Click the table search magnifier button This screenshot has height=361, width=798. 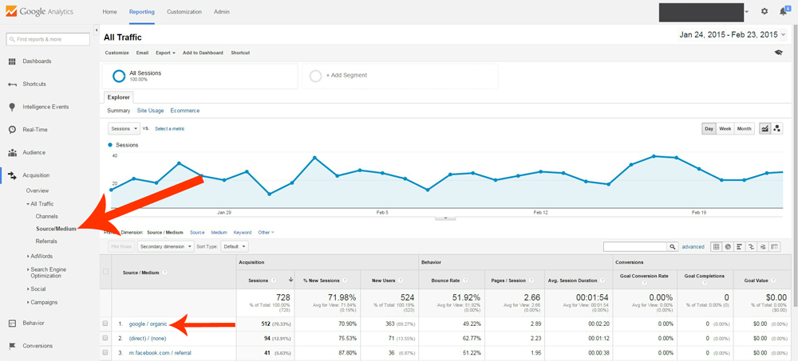click(673, 247)
